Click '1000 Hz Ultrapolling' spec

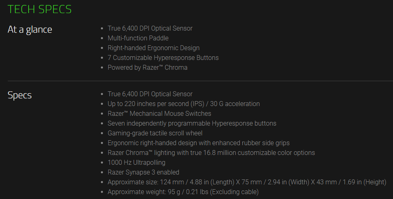point(136,162)
